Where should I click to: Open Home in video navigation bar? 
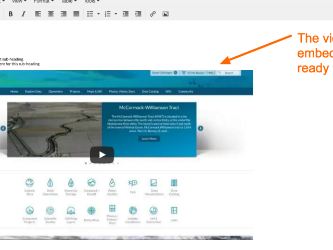pyautogui.click(x=14, y=92)
